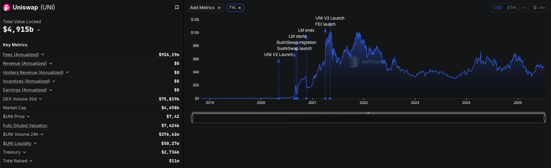Expand Revenue (Annualized) details
This screenshot has width=551, height=168.
pos(51,63)
